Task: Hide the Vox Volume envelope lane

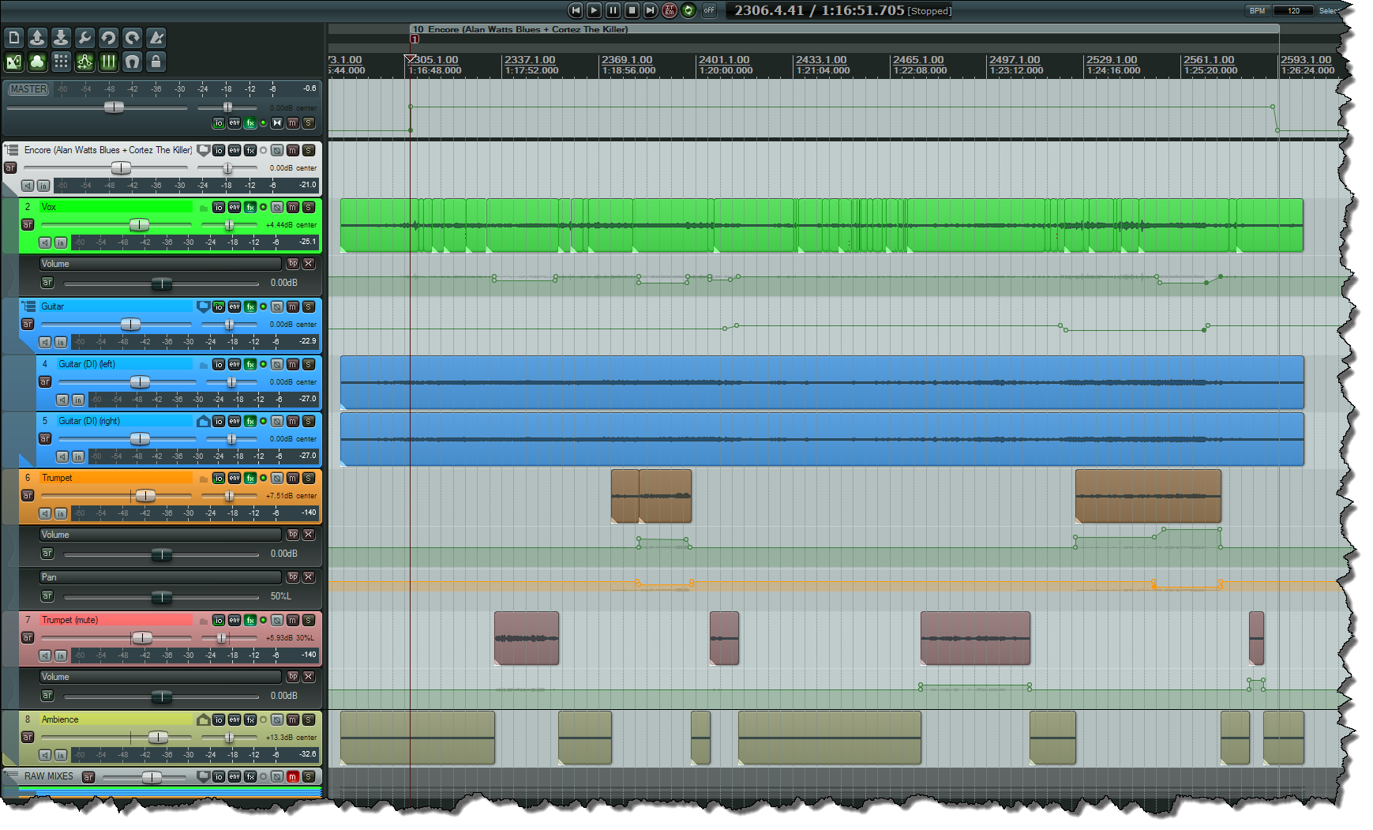Action: (x=309, y=264)
